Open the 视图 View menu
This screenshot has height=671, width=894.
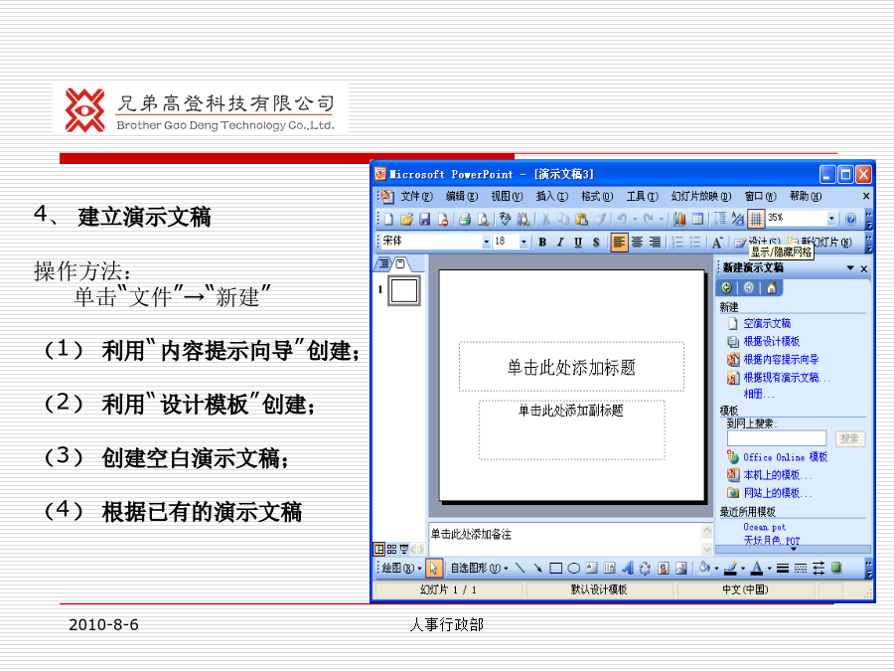507,197
